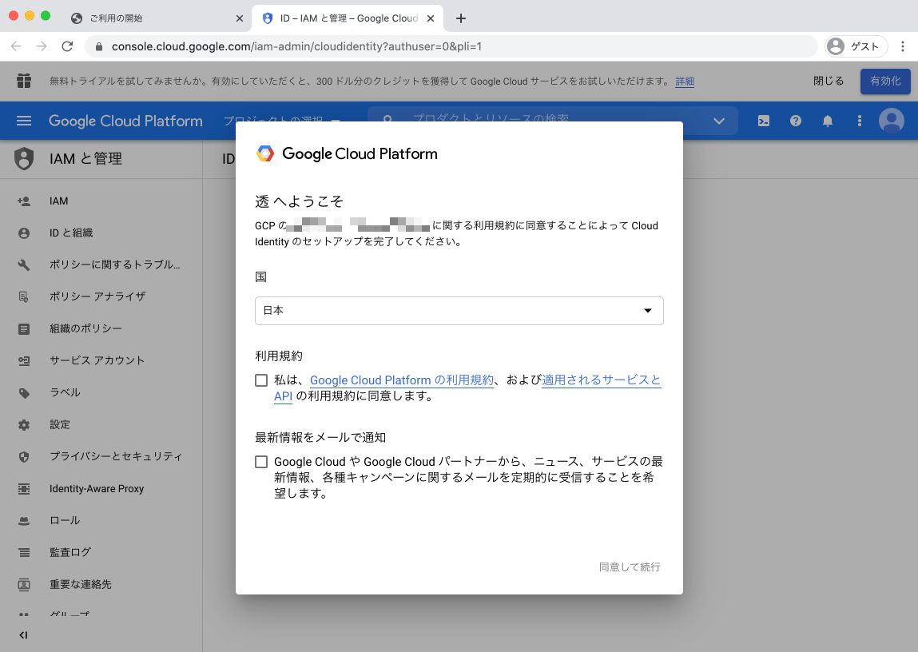The width and height of the screenshot is (918, 652).
Task: Open Cloud Shell terminal icon
Action: (x=764, y=121)
